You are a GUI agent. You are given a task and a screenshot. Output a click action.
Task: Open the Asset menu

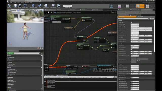coord(15,3)
